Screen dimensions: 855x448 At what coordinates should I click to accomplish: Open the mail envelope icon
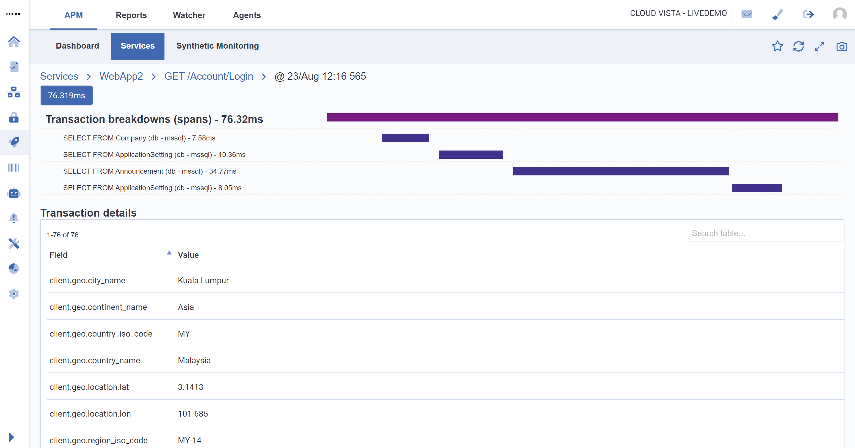(747, 14)
